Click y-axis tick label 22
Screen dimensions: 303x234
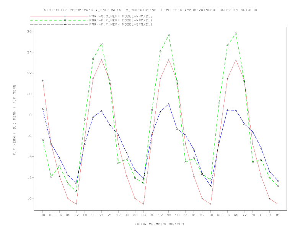click(x=29, y=73)
